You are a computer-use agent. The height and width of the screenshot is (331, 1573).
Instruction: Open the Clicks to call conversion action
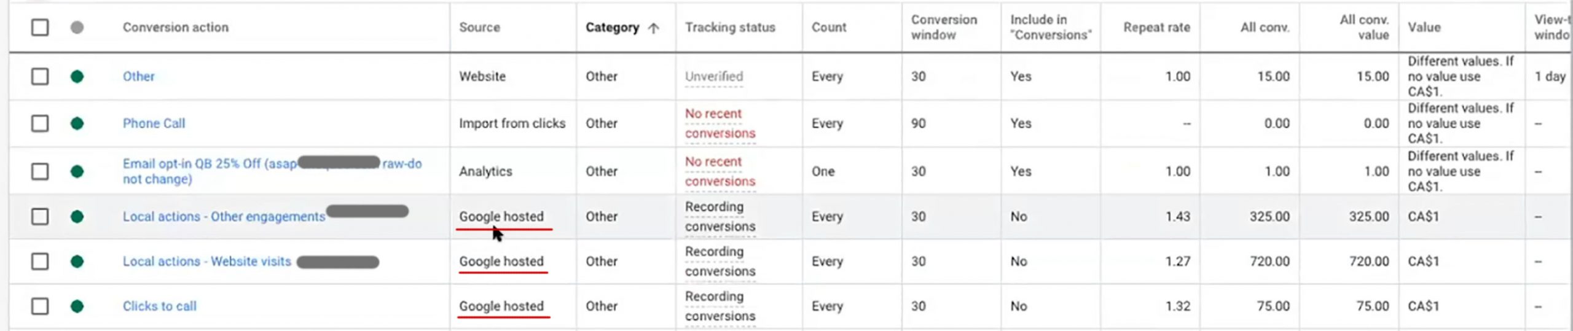pos(160,306)
